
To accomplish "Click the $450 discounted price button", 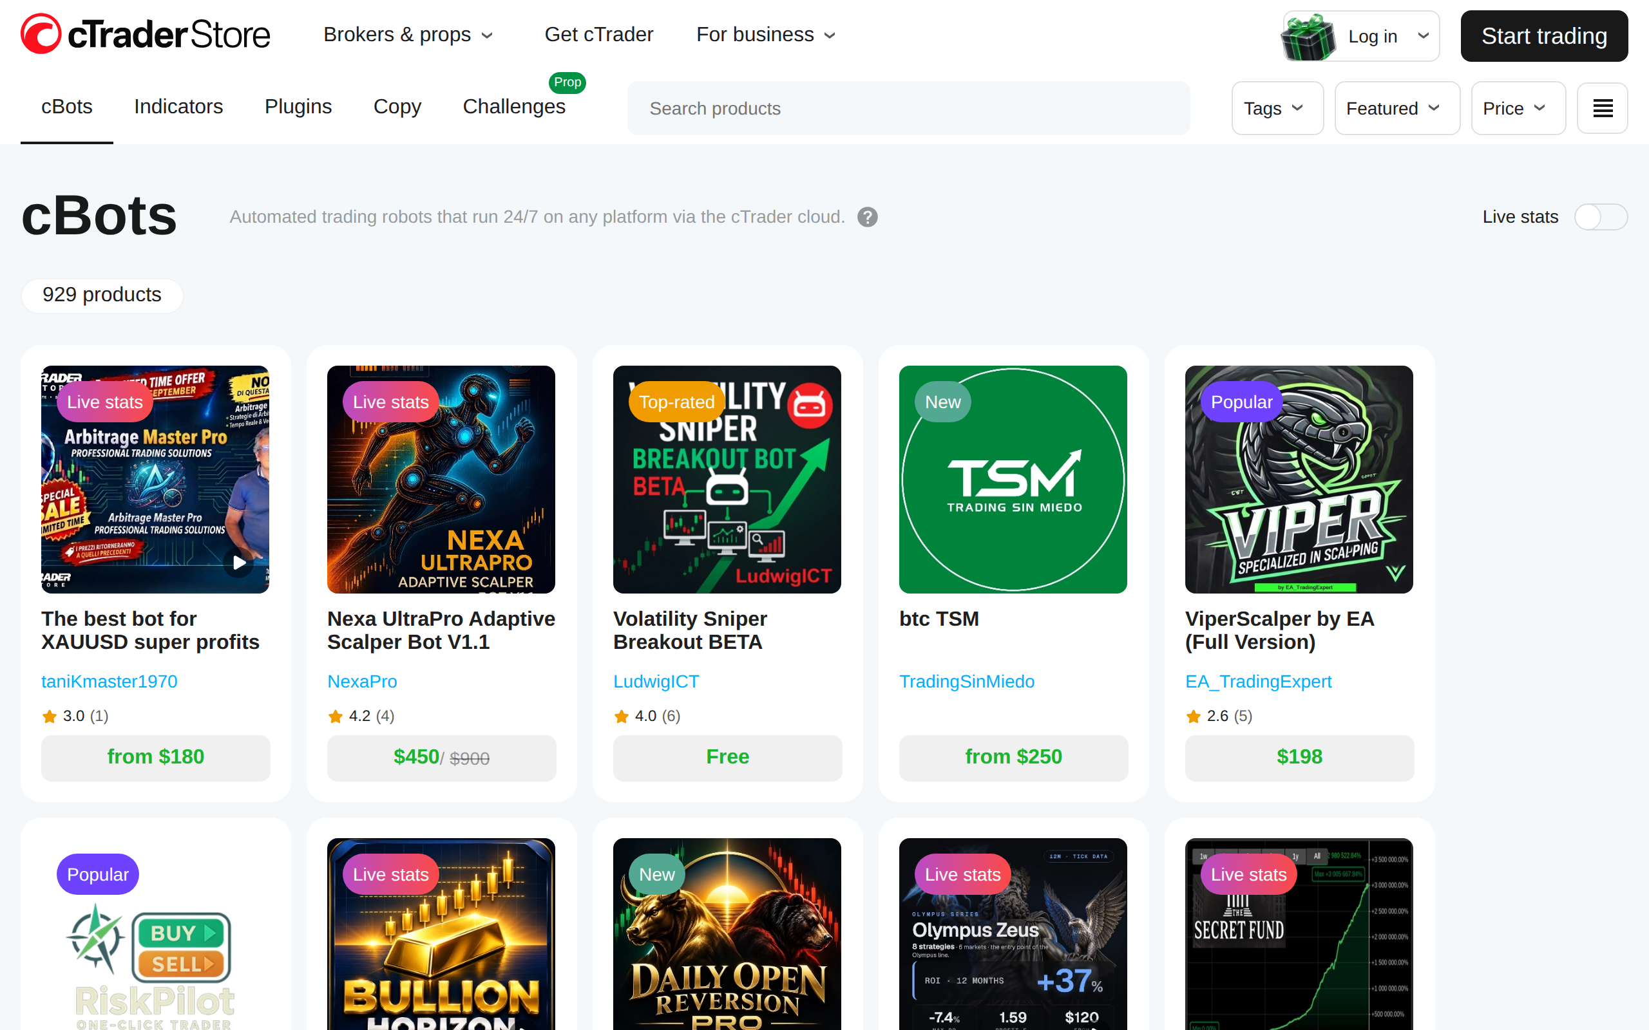I will pyautogui.click(x=441, y=757).
